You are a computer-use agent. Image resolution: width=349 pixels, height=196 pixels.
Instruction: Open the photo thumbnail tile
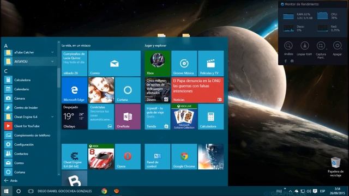point(101,90)
